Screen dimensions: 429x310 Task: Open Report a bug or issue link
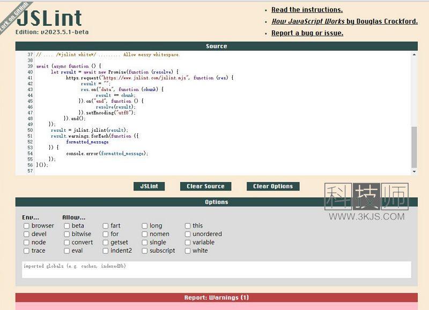[x=307, y=33]
